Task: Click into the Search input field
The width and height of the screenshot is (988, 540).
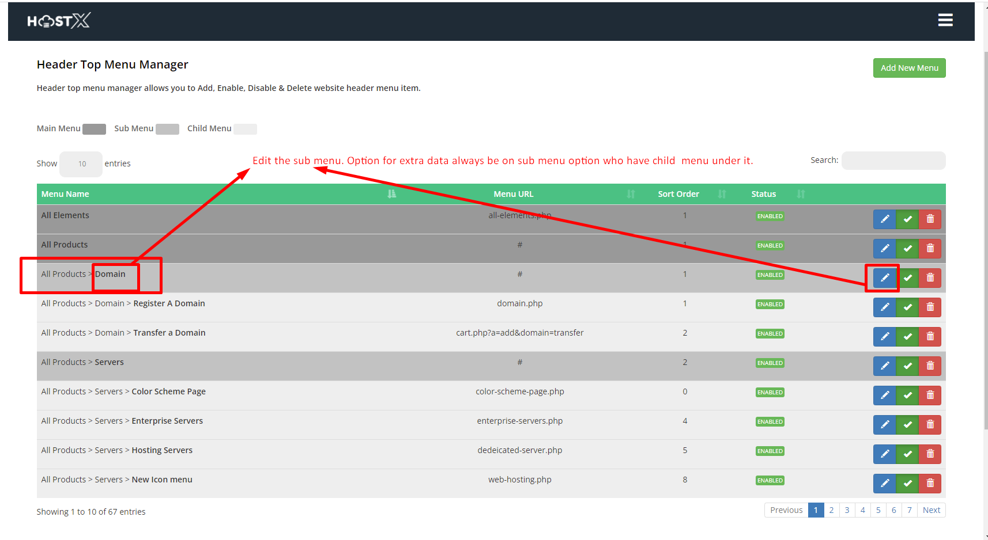Action: (893, 161)
